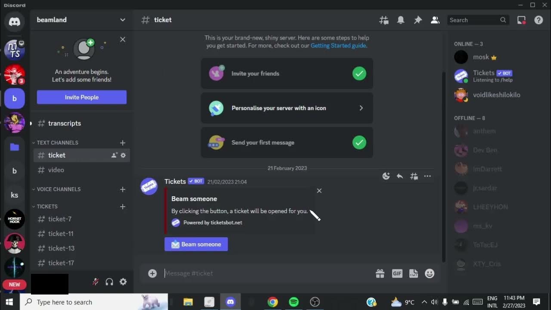The image size is (551, 310).
Task: Open the ticket-7 channel
Action: coord(82,219)
